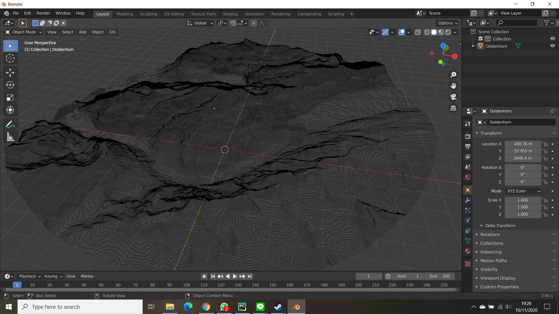559x314 pixels.
Task: Toggle proportional editing
Action: pos(254,23)
